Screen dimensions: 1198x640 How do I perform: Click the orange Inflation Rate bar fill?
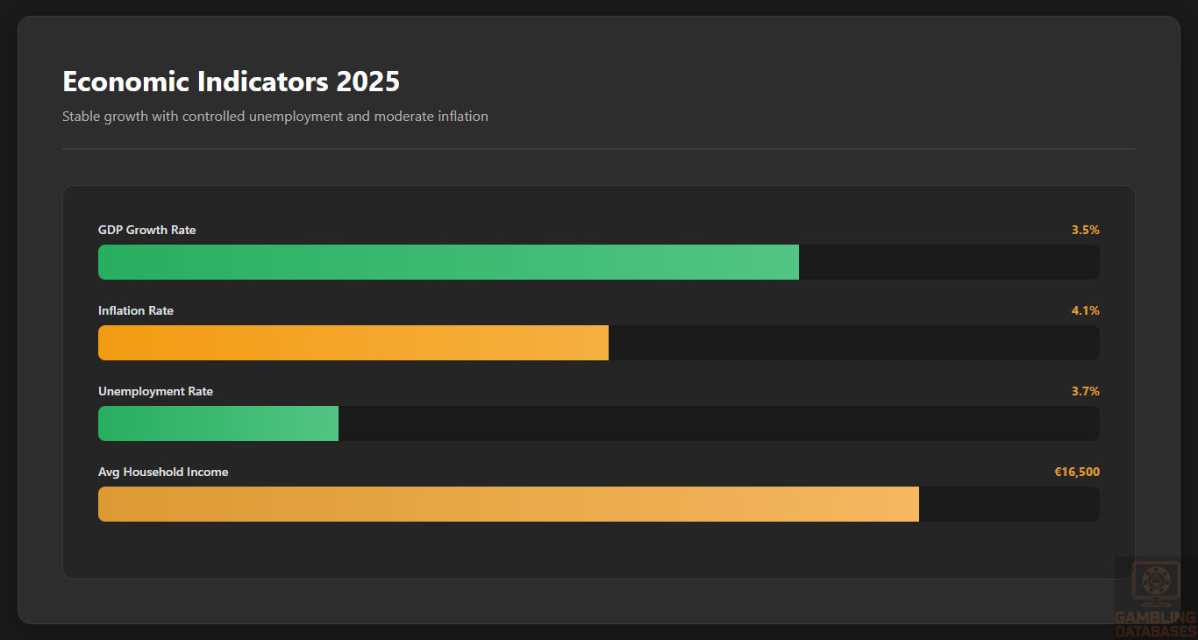353,343
